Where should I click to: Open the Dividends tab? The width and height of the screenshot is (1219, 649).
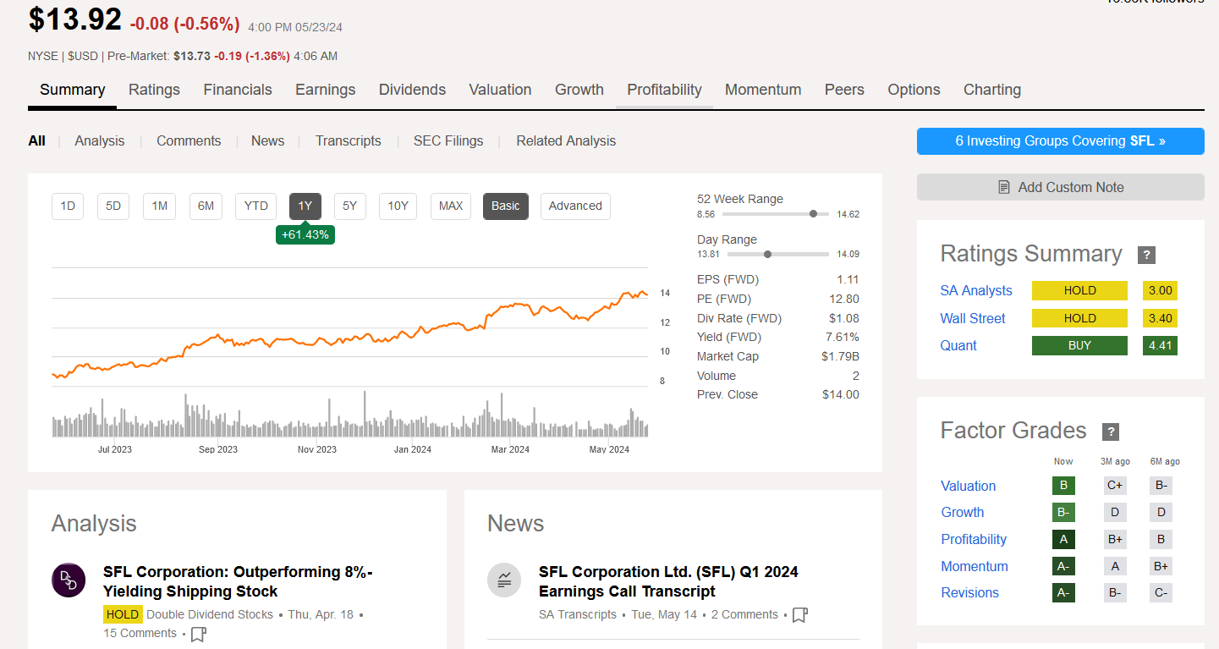[x=412, y=90]
